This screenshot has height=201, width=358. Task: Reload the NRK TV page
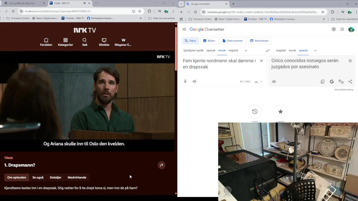pyautogui.click(x=13, y=11)
